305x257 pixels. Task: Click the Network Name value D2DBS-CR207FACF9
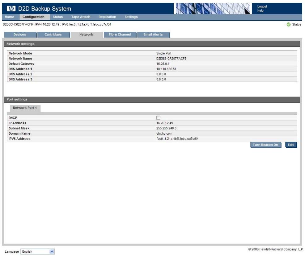tap(171, 59)
